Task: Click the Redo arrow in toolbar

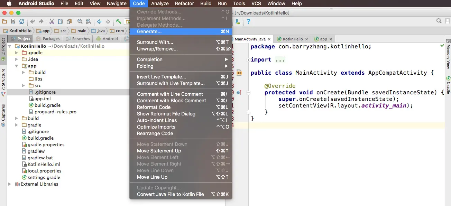Action: tap(41, 21)
